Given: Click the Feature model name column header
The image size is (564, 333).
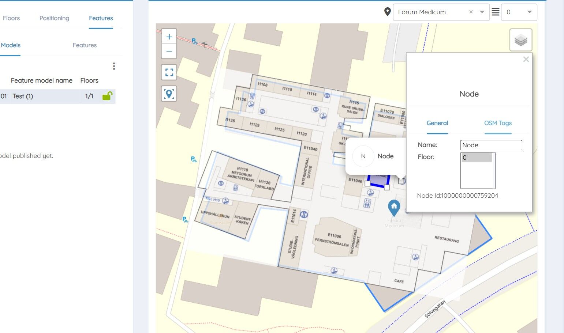Looking at the screenshot, I should point(42,80).
